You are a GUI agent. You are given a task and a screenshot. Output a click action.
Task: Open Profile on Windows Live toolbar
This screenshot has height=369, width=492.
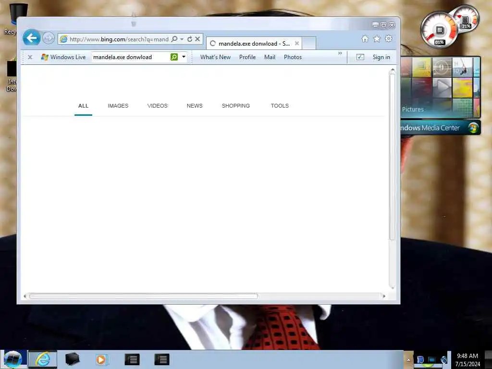(247, 57)
